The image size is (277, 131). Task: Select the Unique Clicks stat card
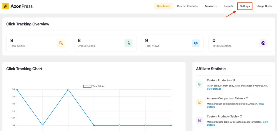point(105,43)
